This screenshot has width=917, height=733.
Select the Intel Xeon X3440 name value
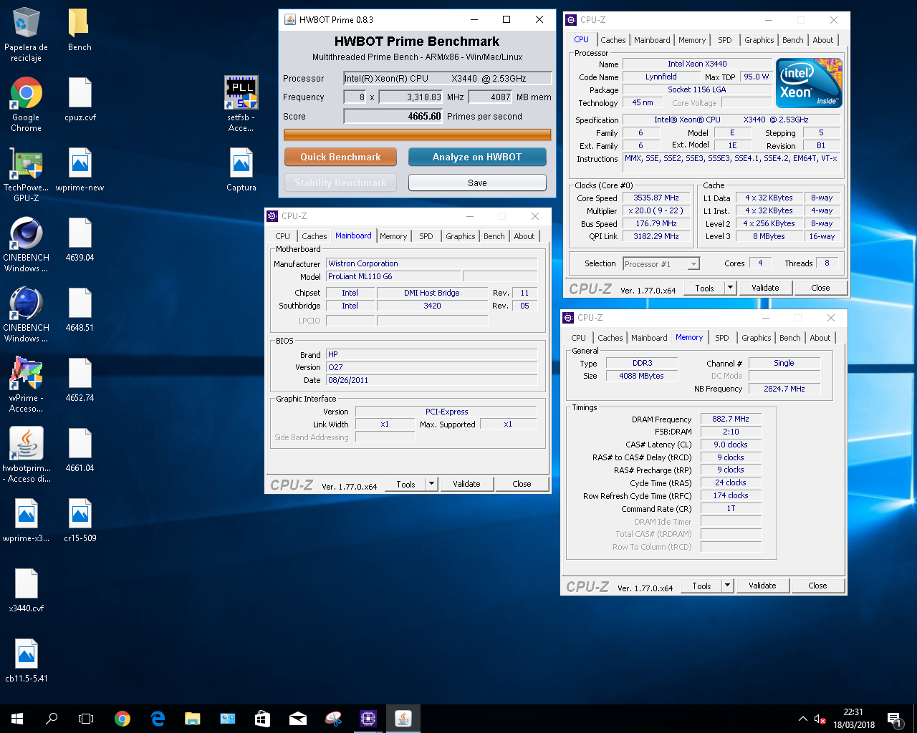tap(697, 64)
